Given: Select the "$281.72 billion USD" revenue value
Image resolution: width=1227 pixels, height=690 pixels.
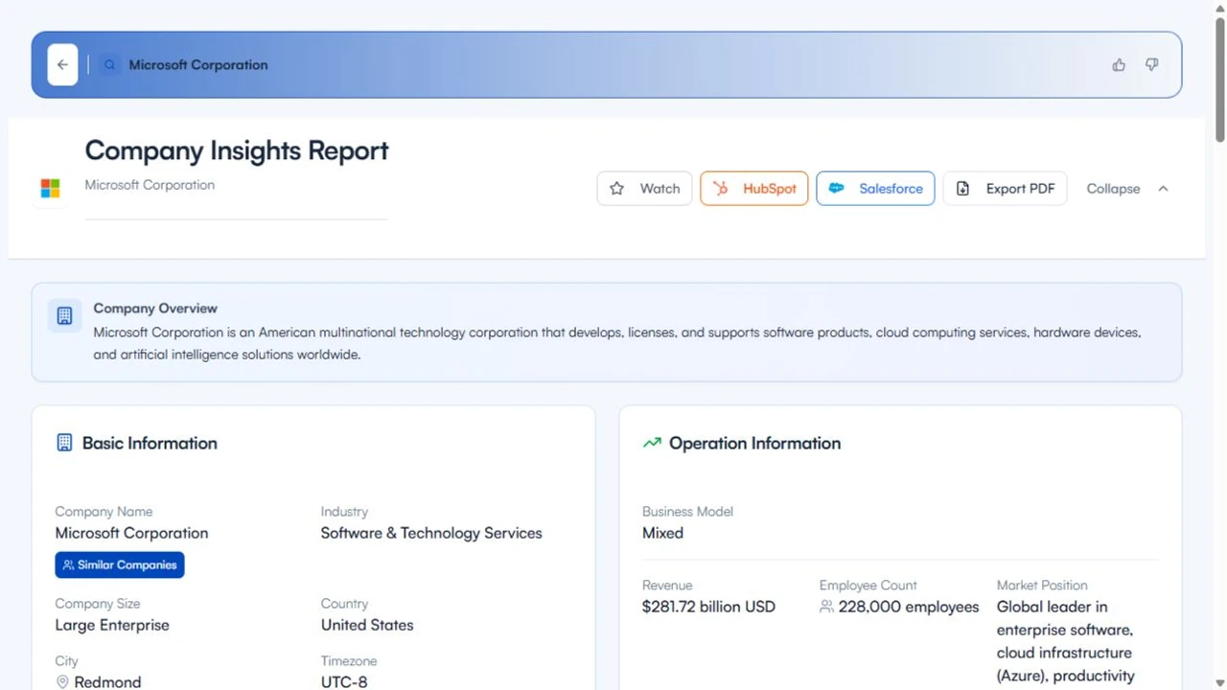Looking at the screenshot, I should click(708, 607).
